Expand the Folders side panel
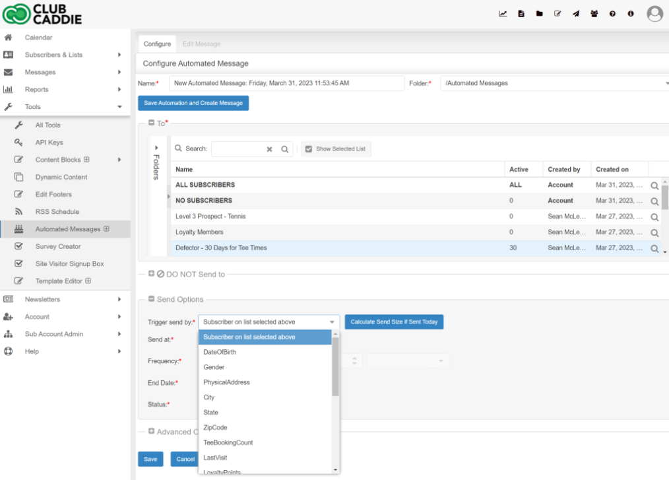This screenshot has height=480, width=669. tap(156, 148)
